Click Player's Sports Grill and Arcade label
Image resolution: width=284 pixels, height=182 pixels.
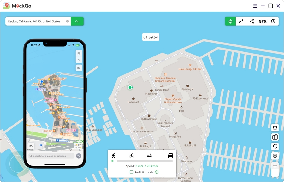pyautogui.click(x=173, y=101)
